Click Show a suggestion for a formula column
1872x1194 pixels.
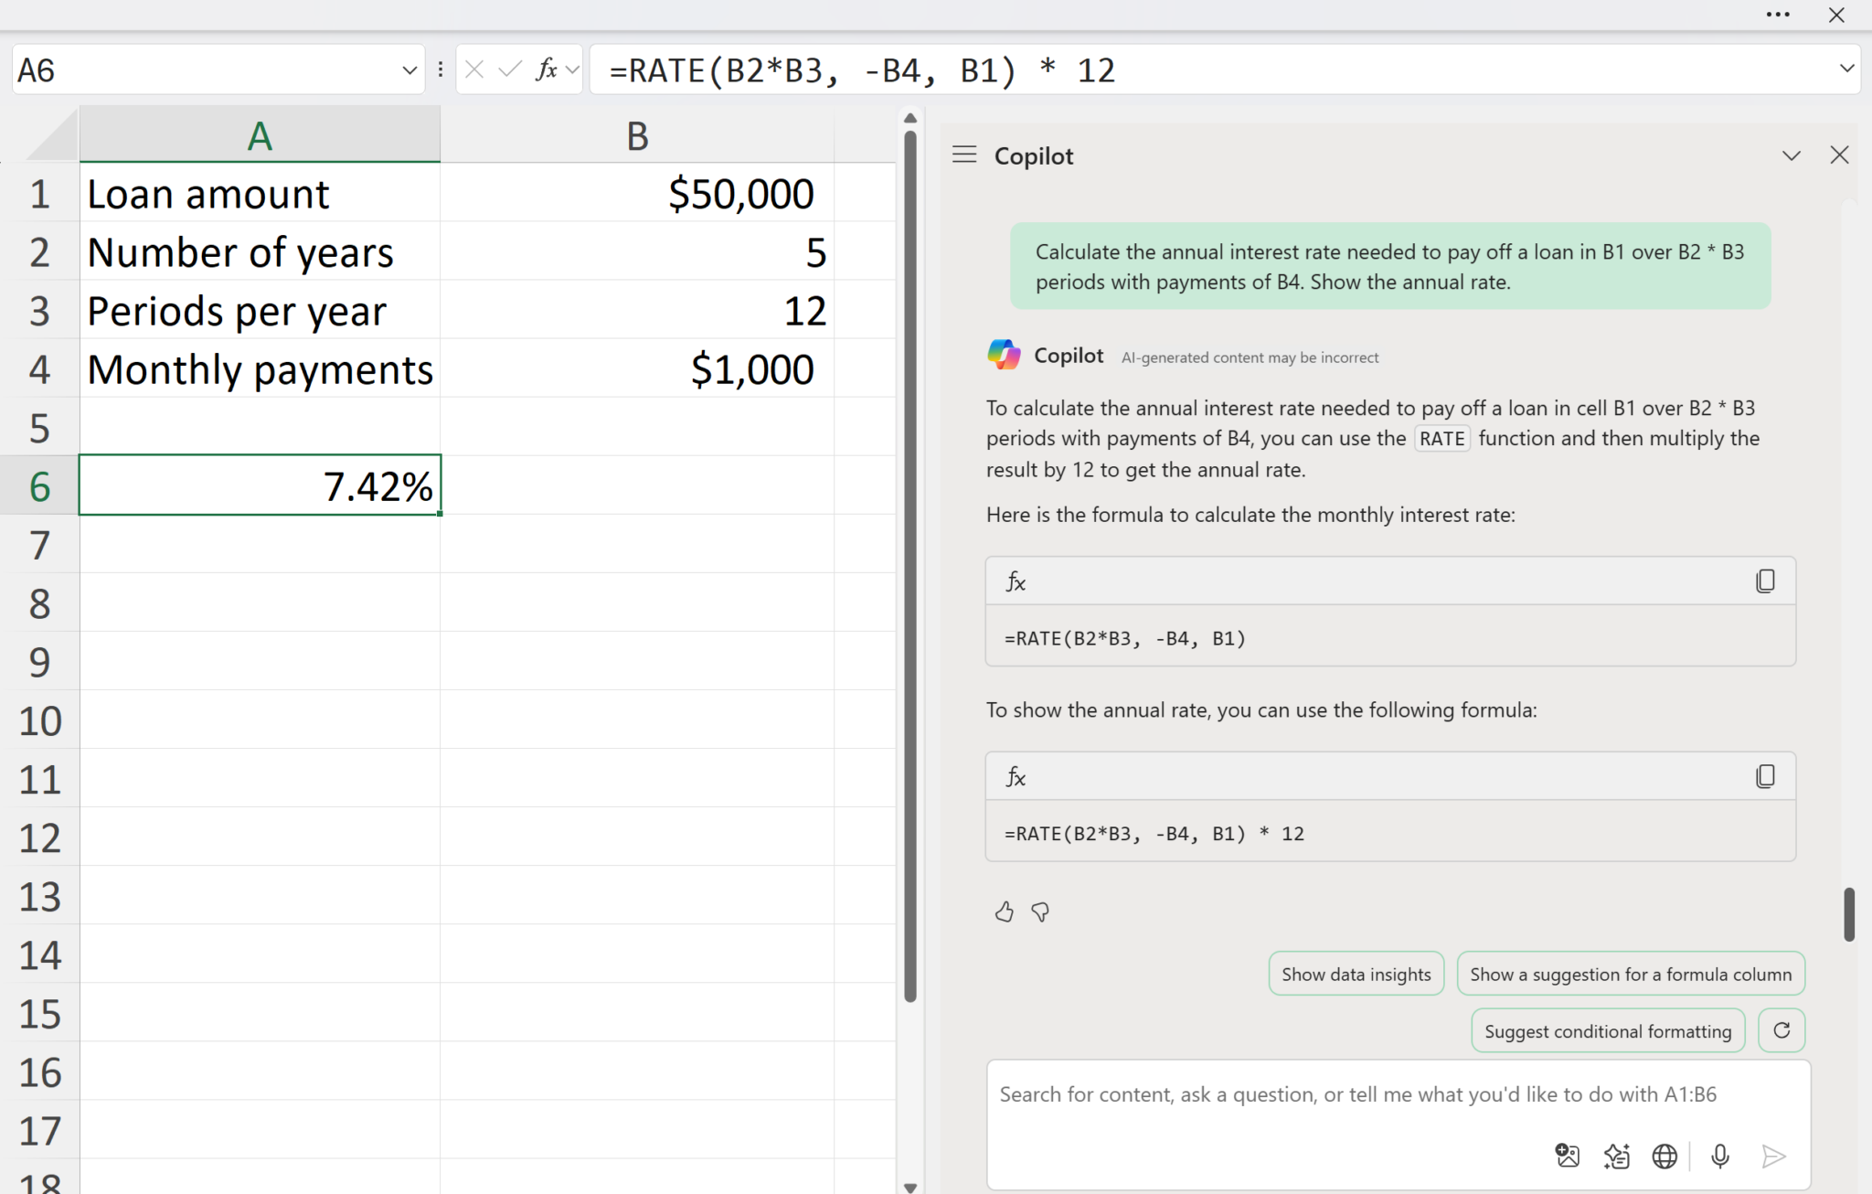(x=1630, y=974)
